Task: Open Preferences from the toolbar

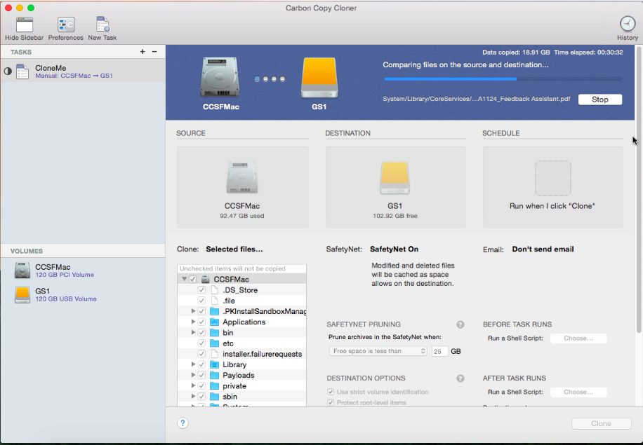Action: (65, 25)
